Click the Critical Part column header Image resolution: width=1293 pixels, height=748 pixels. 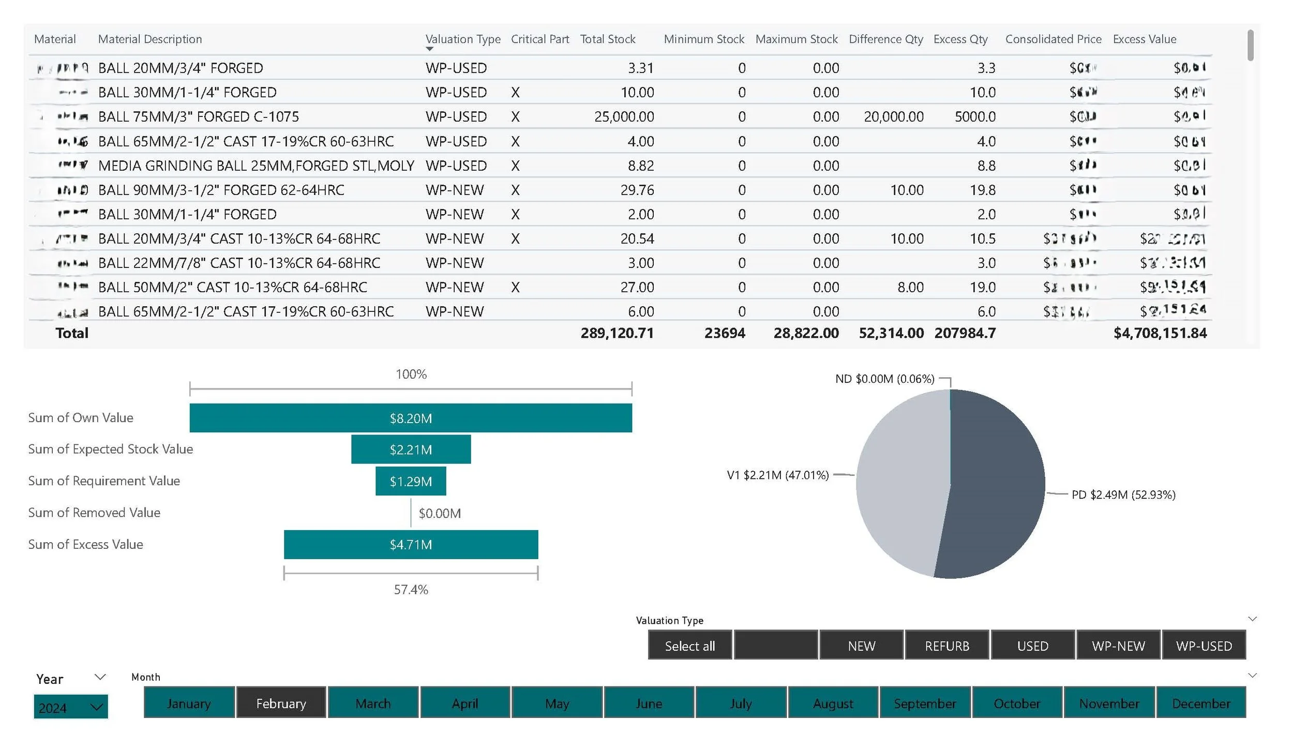(x=539, y=39)
